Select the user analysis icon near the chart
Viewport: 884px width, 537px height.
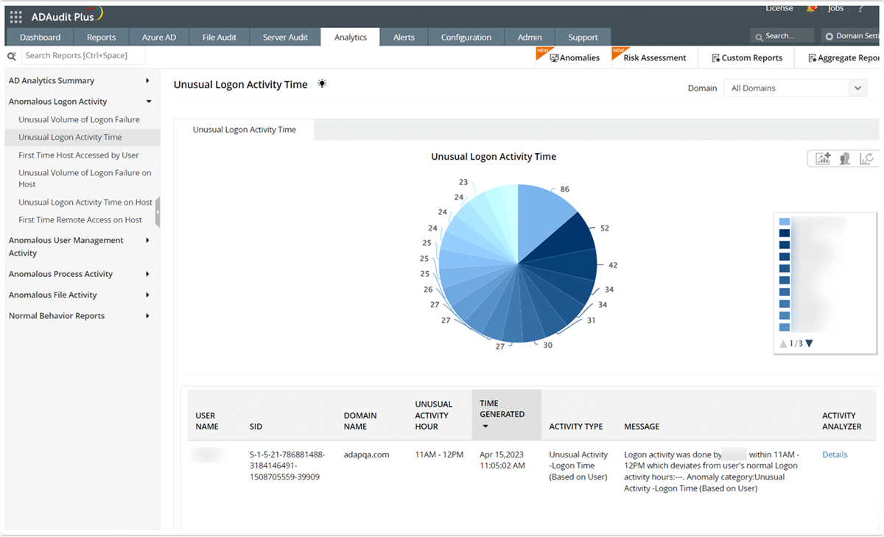pos(845,158)
